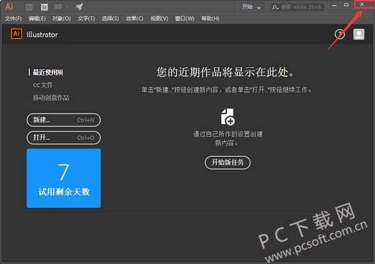This screenshot has width=375, height=264.
Task: Open the 文件(F) menu
Action: tap(13, 18)
